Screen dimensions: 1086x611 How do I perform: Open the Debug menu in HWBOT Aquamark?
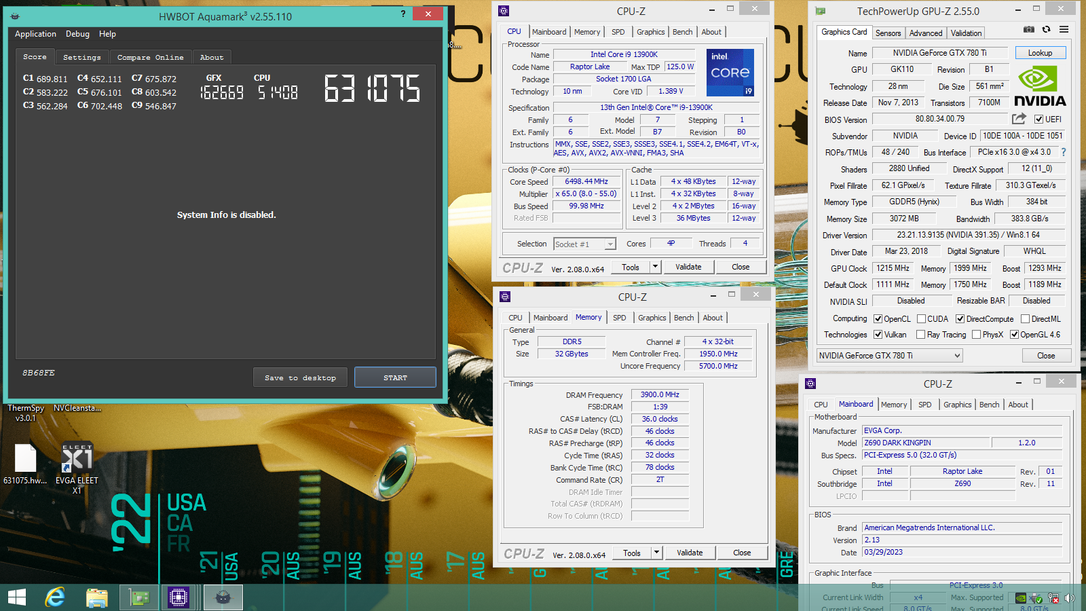pyautogui.click(x=77, y=34)
